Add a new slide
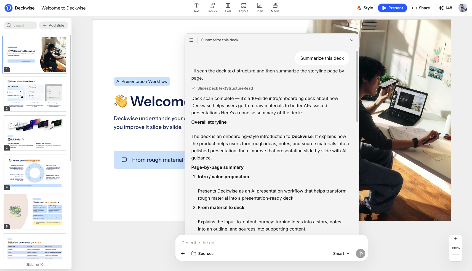 [54, 25]
